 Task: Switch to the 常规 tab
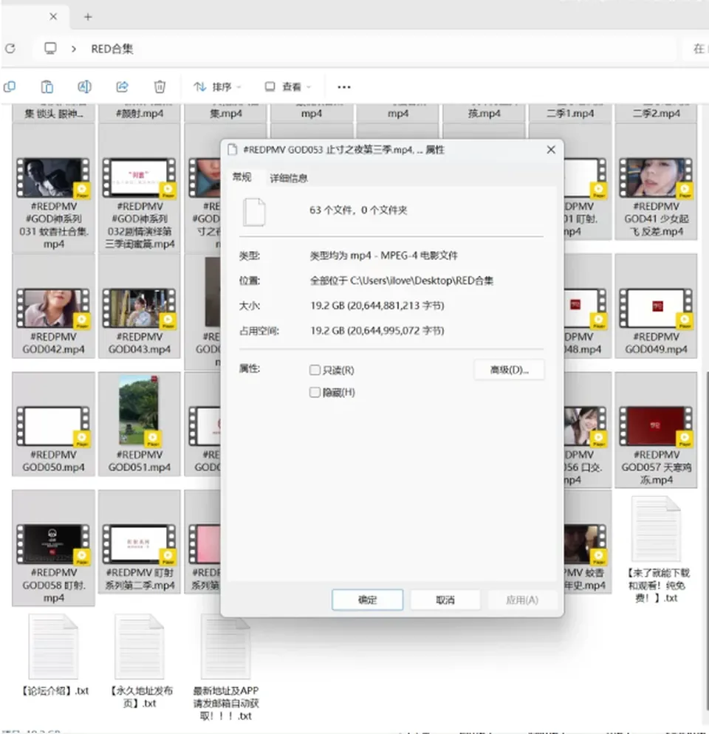click(x=242, y=177)
